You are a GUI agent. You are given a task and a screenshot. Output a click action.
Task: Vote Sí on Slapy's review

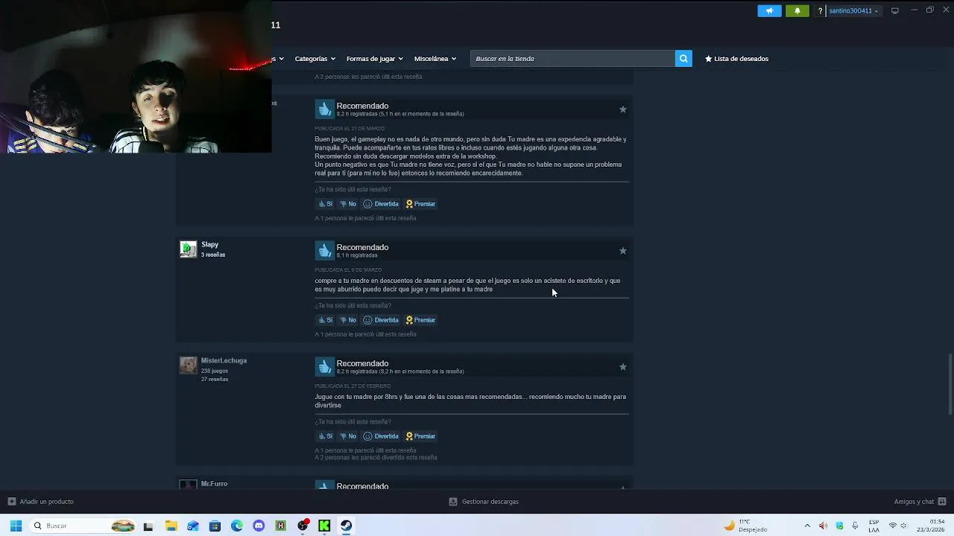[325, 320]
